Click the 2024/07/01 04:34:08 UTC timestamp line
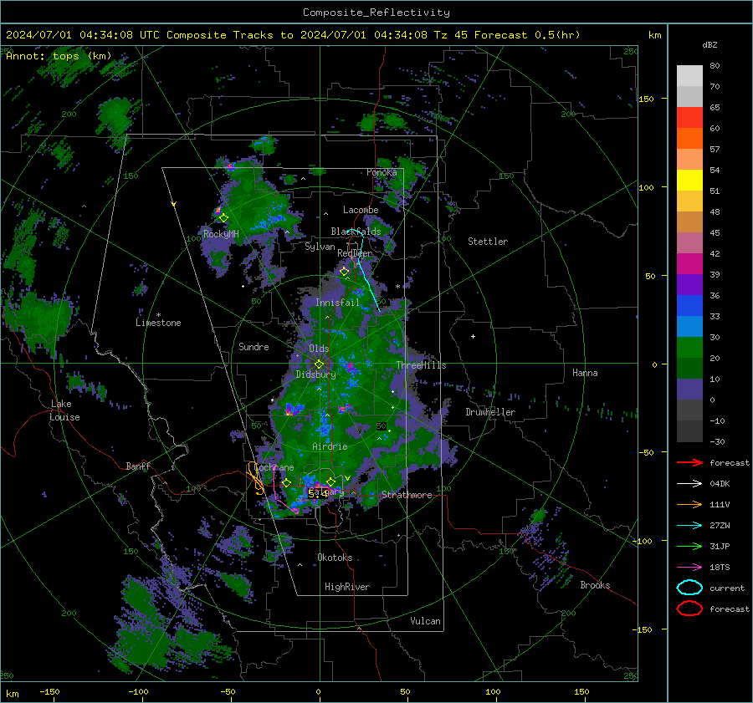 click(293, 35)
